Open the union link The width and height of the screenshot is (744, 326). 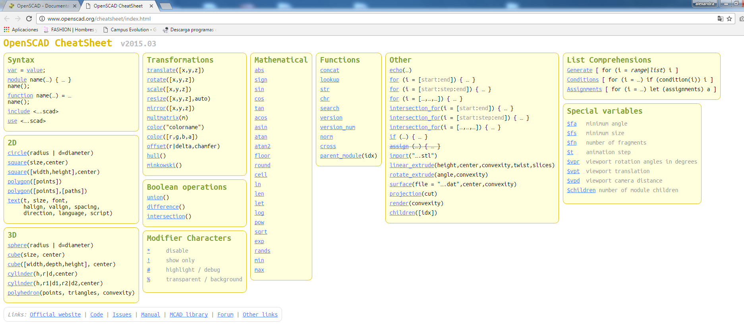(x=155, y=197)
